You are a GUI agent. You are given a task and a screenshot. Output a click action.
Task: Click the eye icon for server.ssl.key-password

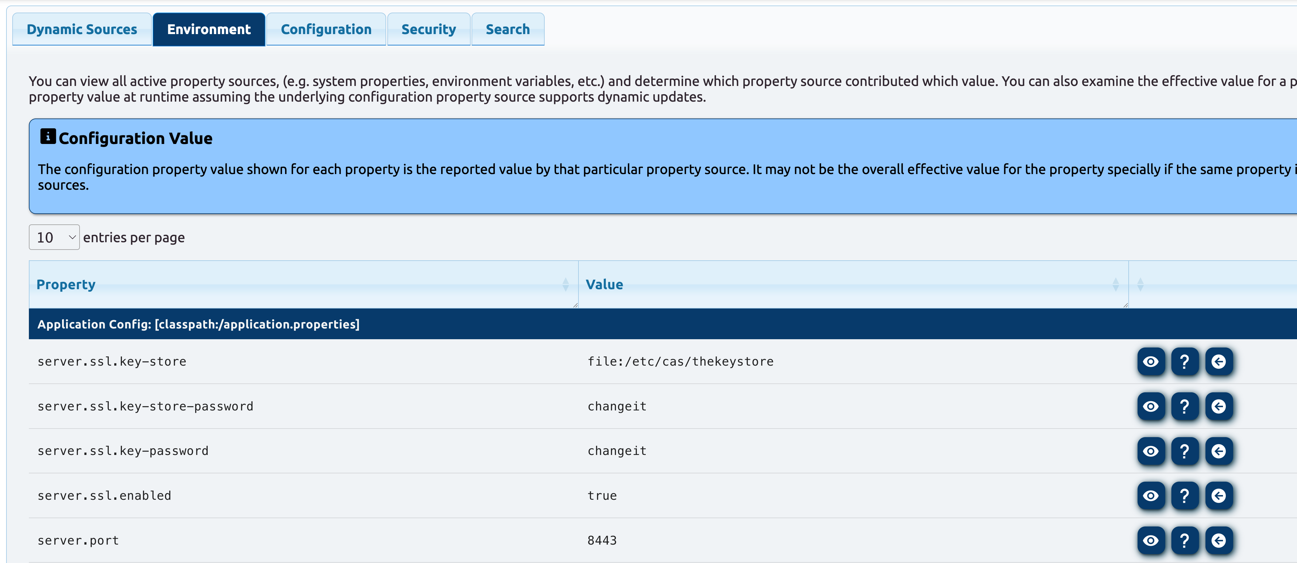click(x=1150, y=451)
